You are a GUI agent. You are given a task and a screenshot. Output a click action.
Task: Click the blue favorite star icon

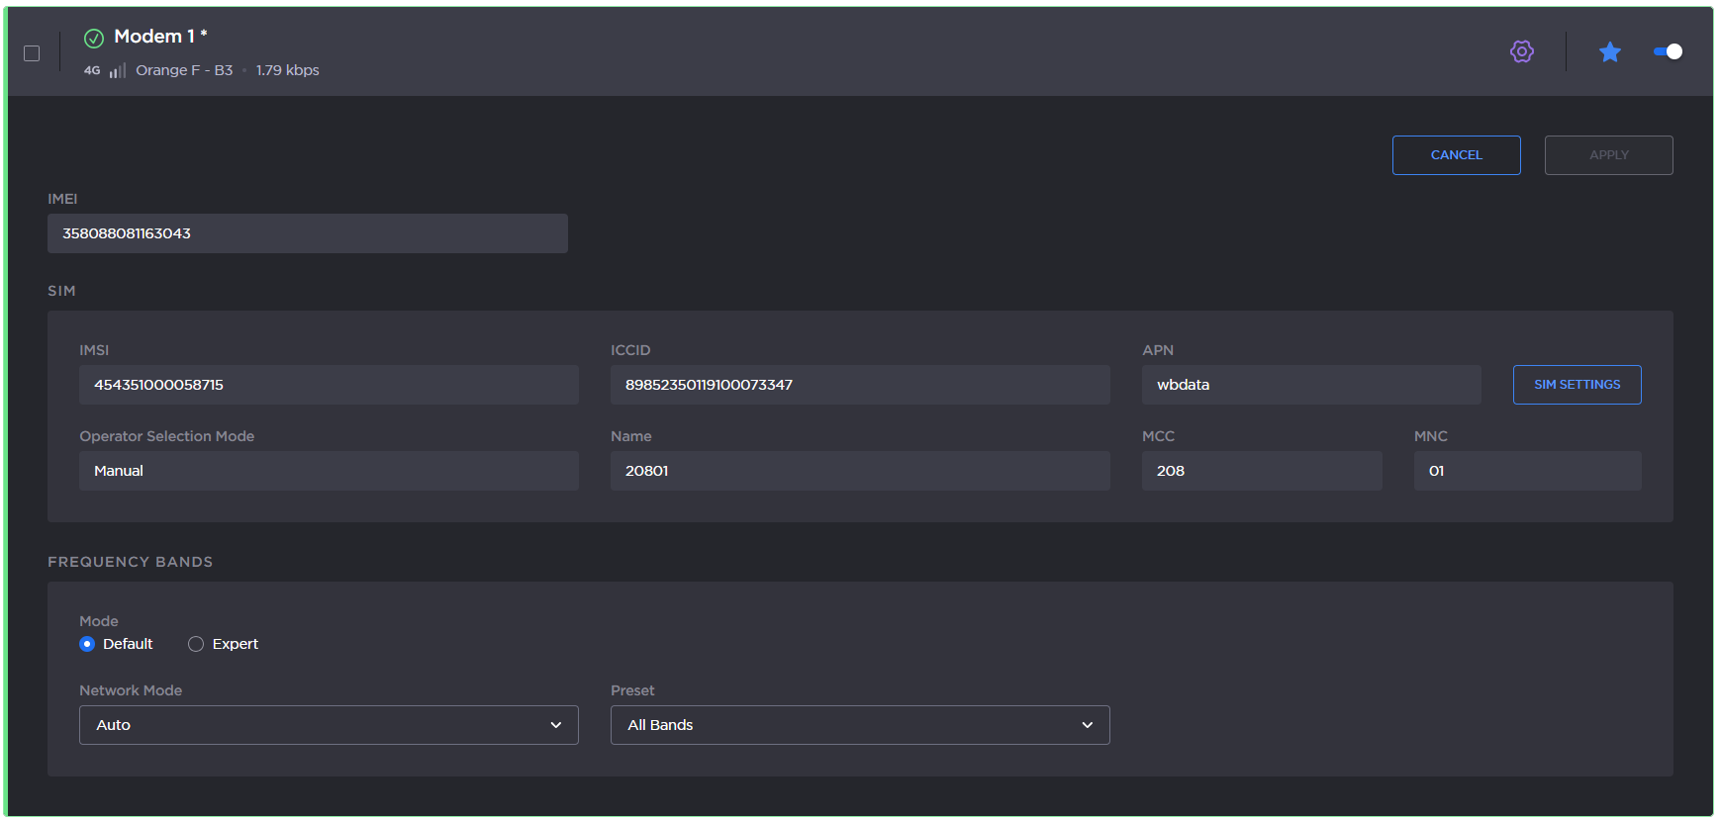[x=1609, y=51]
